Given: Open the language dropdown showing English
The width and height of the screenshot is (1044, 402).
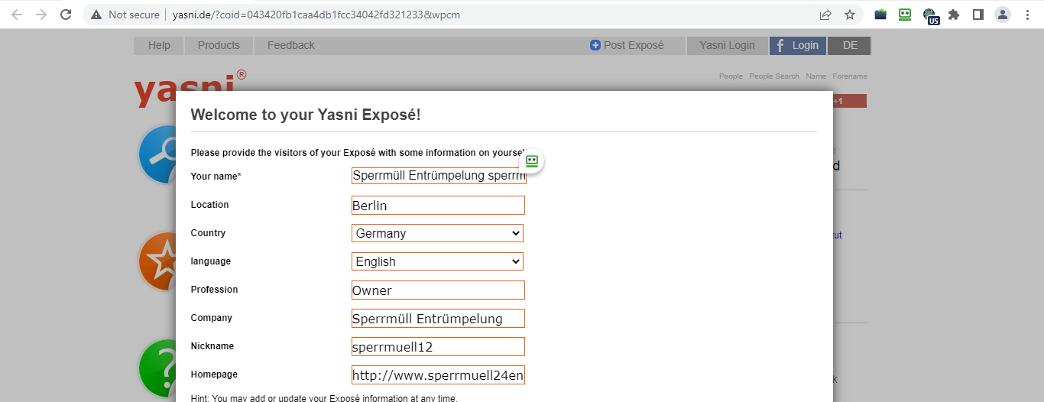Looking at the screenshot, I should pos(438,261).
